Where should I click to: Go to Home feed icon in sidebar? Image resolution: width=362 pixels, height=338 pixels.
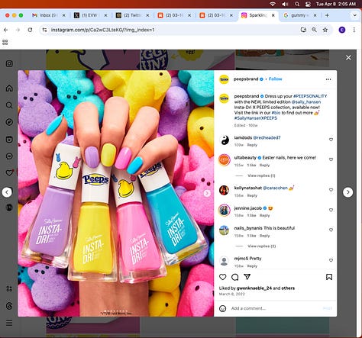(x=9, y=89)
